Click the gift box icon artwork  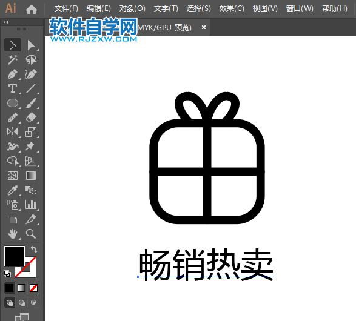point(207,158)
